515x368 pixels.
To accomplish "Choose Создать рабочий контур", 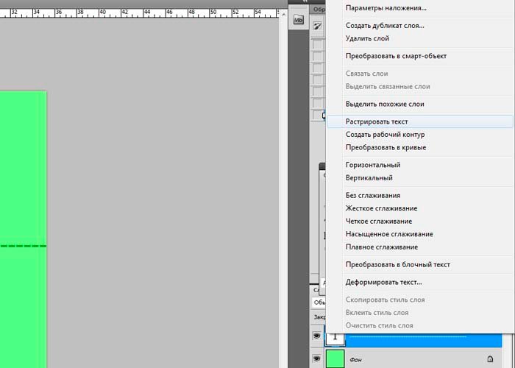I will point(385,135).
